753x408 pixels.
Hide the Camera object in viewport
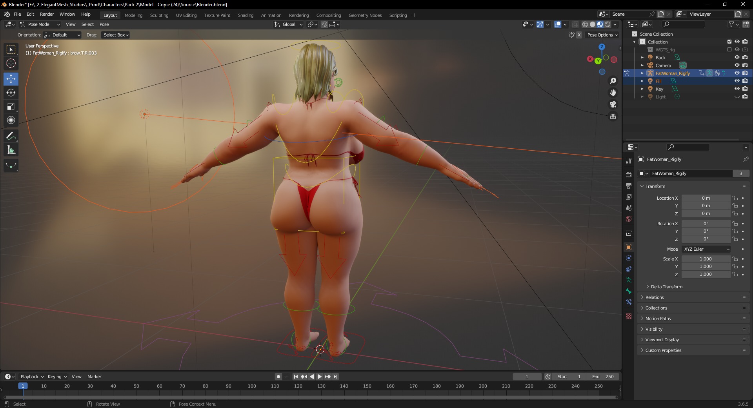pyautogui.click(x=737, y=65)
